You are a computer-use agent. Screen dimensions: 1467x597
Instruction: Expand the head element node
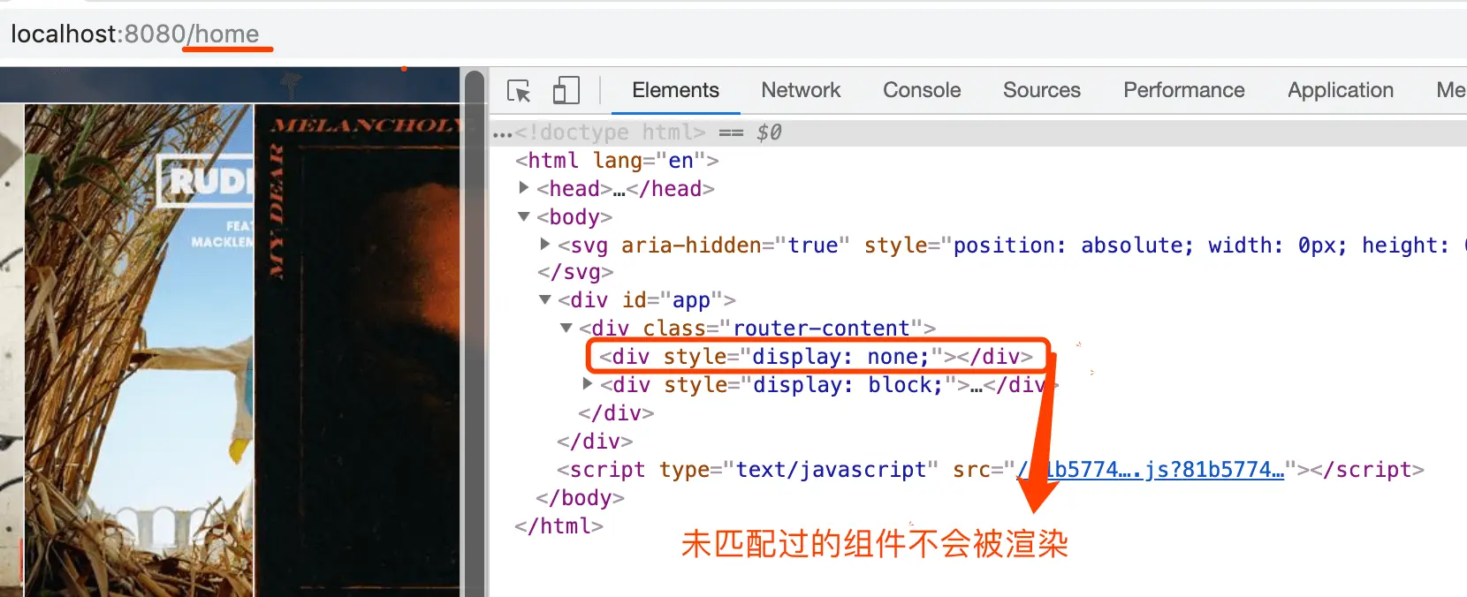524,187
